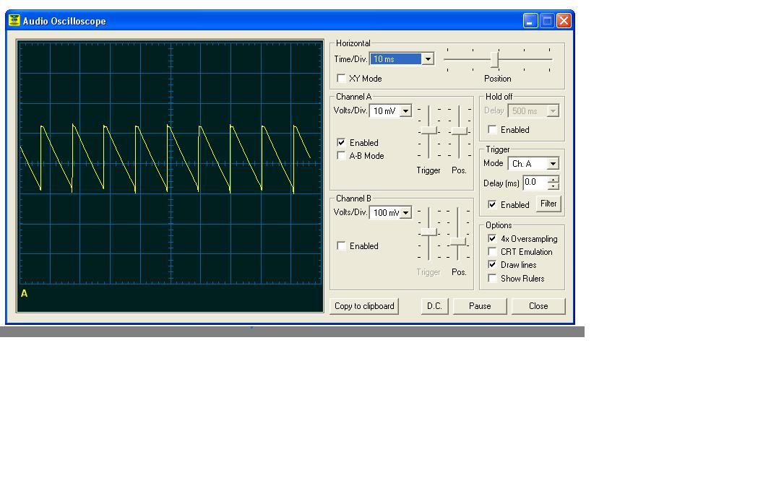Click the Horizontal Position slider handle
Image resolution: width=771 pixels, height=501 pixels.
(495, 60)
